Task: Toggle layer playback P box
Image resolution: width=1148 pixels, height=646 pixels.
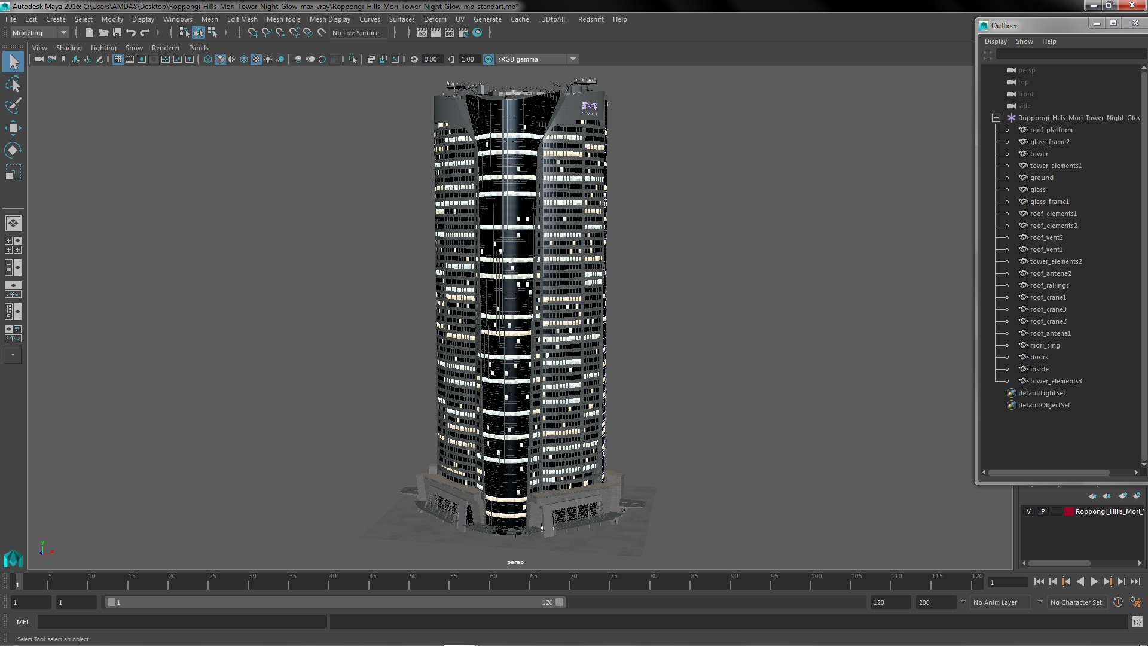Action: [1043, 512]
